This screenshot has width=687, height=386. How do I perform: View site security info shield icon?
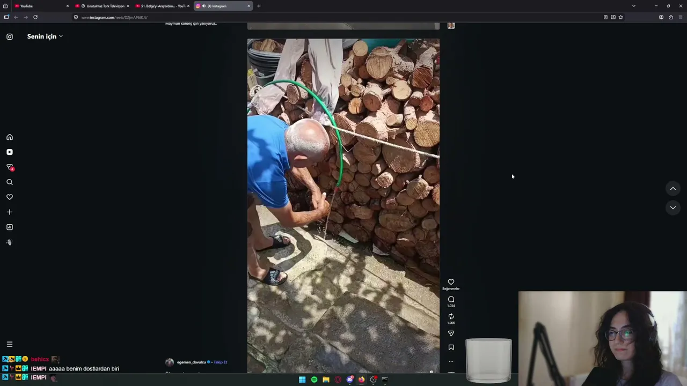click(76, 17)
